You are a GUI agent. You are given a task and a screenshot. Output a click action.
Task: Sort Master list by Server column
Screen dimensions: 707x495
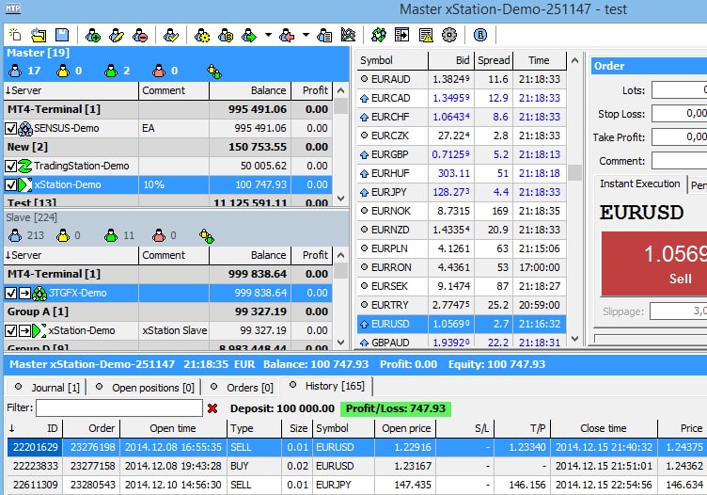(x=71, y=90)
